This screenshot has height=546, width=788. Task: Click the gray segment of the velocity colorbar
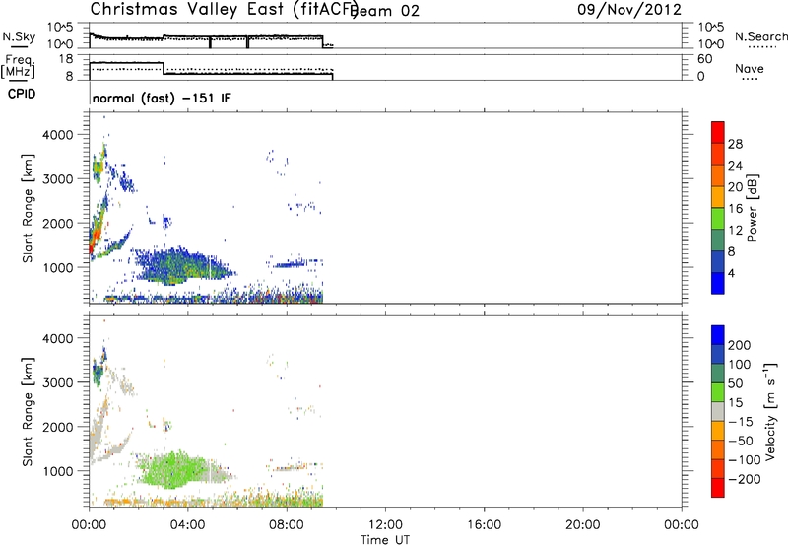(718, 411)
